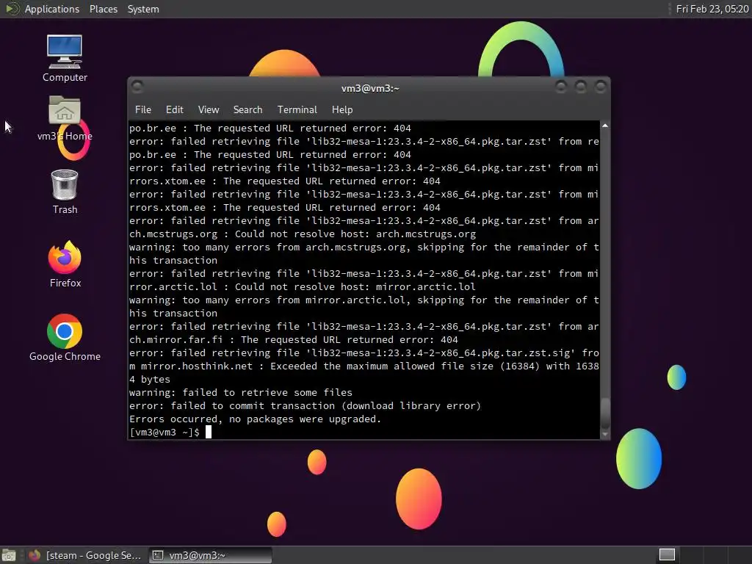Click the show desktop button in bottom panel
752x564 pixels.
[x=8, y=555]
